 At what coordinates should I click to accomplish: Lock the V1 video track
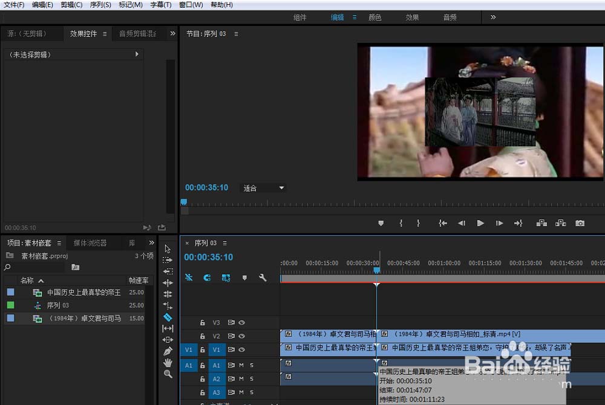point(202,350)
